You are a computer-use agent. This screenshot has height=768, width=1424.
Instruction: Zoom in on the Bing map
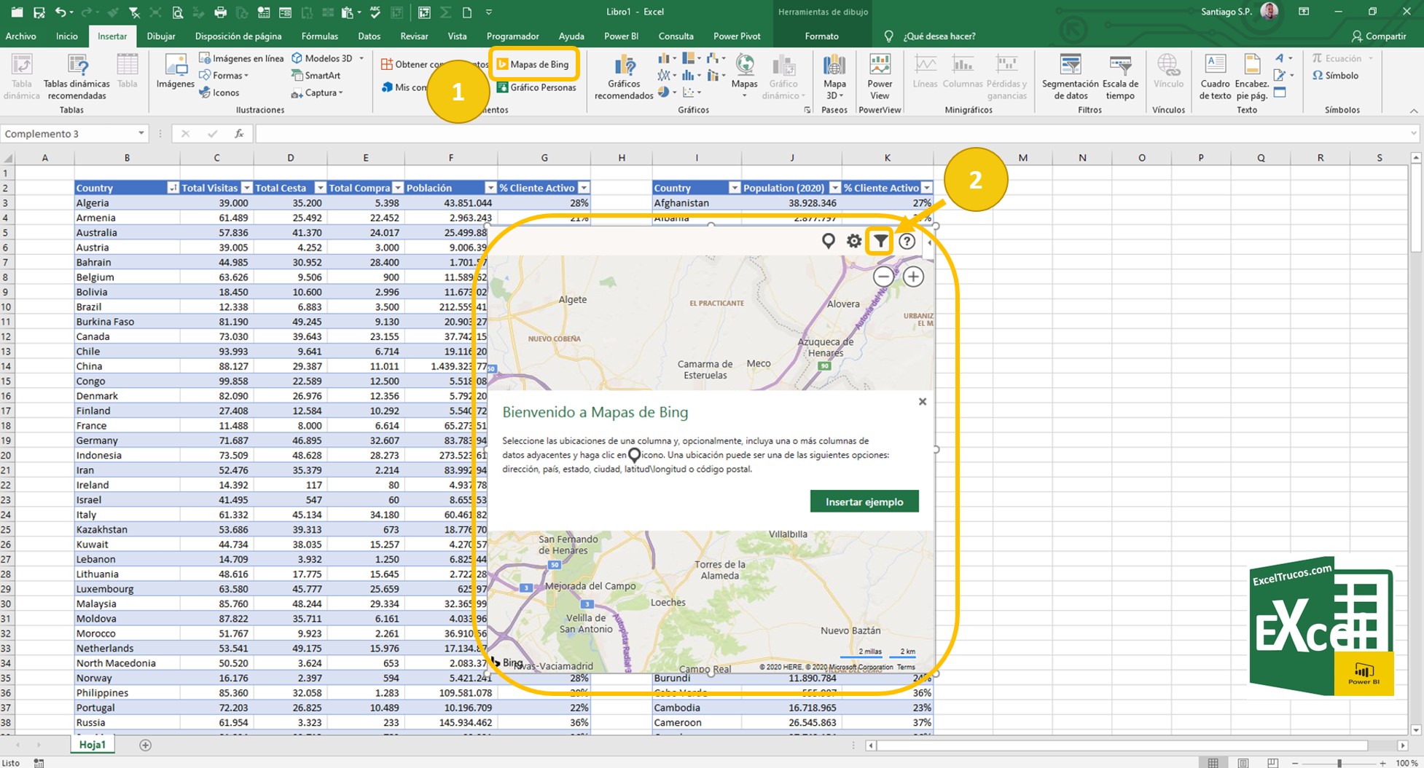[913, 277]
